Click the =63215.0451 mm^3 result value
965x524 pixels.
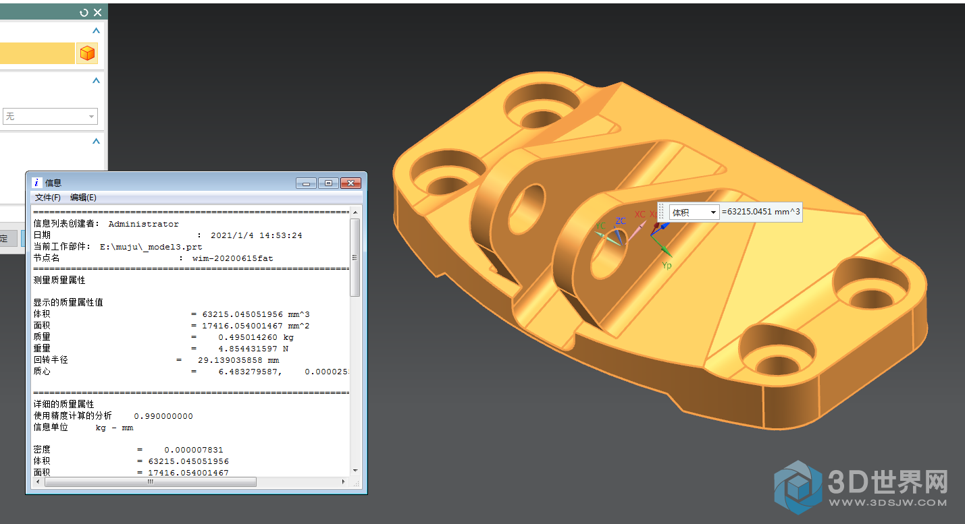point(761,212)
